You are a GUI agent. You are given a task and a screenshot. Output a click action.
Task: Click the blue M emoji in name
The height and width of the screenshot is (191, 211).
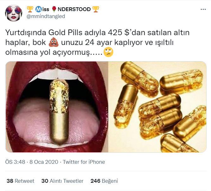point(39,9)
